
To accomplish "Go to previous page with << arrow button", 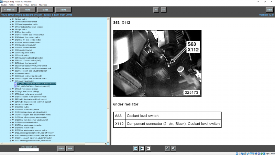I will pos(156,10).
